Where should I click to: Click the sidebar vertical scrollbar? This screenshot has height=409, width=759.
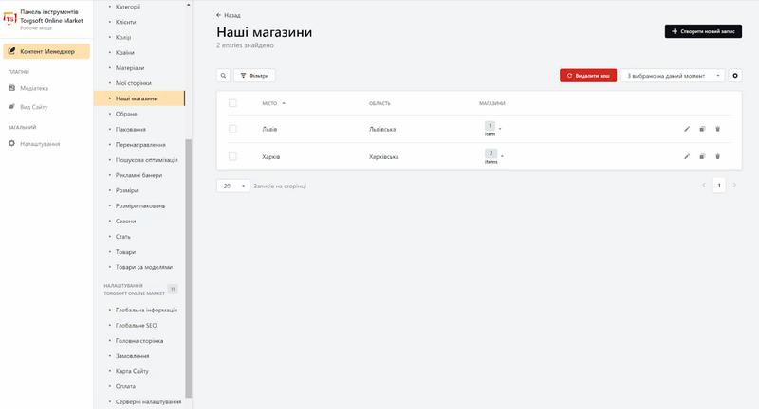coord(189,268)
